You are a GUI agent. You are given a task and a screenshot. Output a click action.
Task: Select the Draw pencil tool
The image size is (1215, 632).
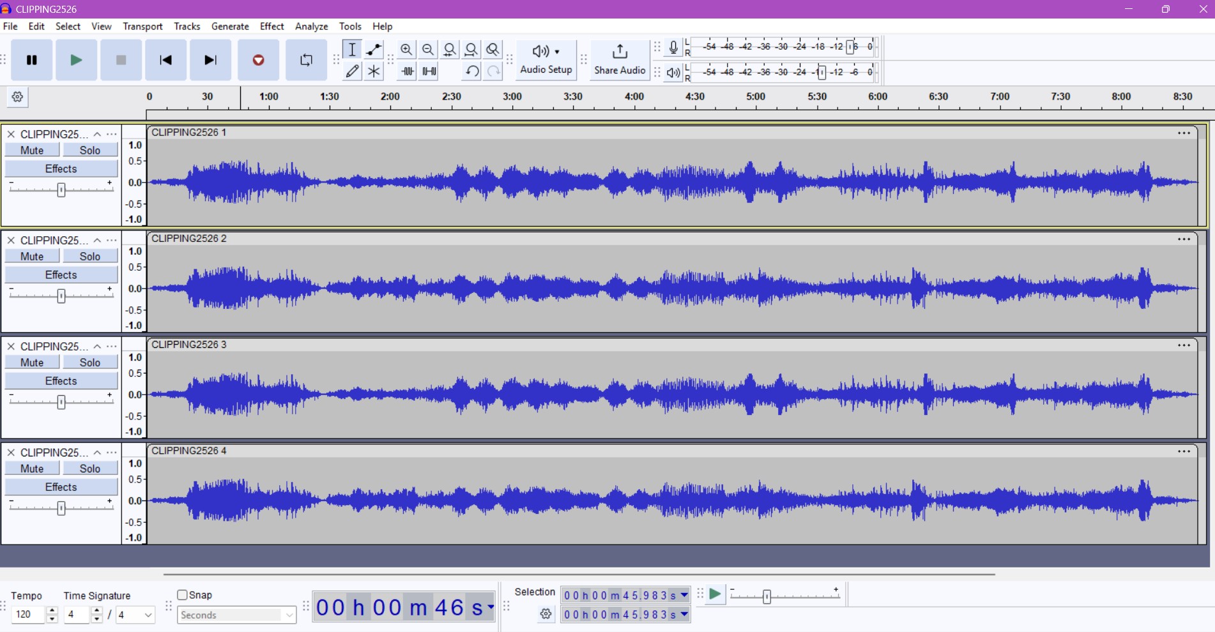pyautogui.click(x=352, y=71)
